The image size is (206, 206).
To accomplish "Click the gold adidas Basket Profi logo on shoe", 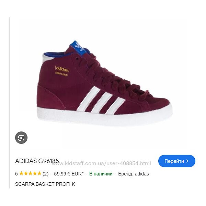I will point(62,71).
